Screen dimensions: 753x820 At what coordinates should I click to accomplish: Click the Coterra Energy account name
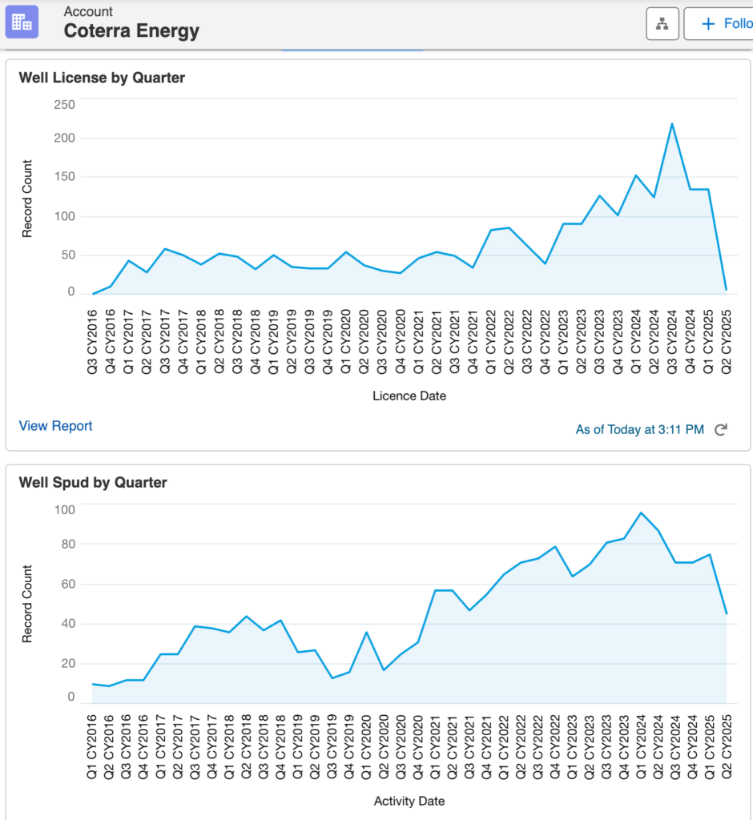(131, 31)
